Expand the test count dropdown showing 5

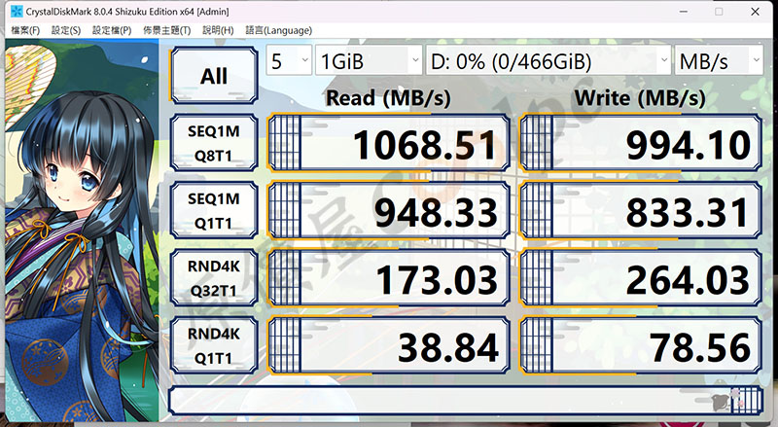click(x=289, y=61)
